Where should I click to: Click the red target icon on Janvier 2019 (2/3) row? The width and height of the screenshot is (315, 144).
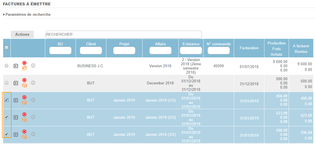click(24, 114)
